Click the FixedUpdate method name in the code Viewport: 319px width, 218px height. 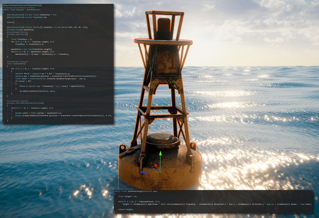[18, 64]
